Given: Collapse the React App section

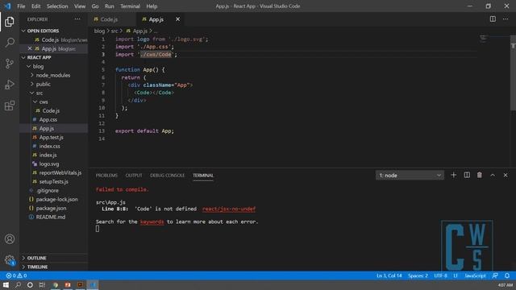Looking at the screenshot, I should click(x=55, y=57).
